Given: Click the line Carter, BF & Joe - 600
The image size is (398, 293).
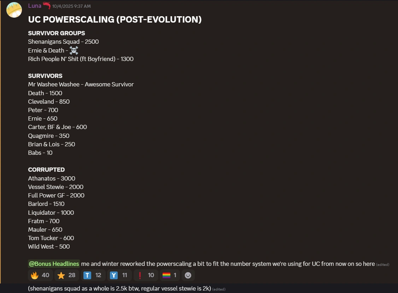Looking at the screenshot, I should 57,127.
